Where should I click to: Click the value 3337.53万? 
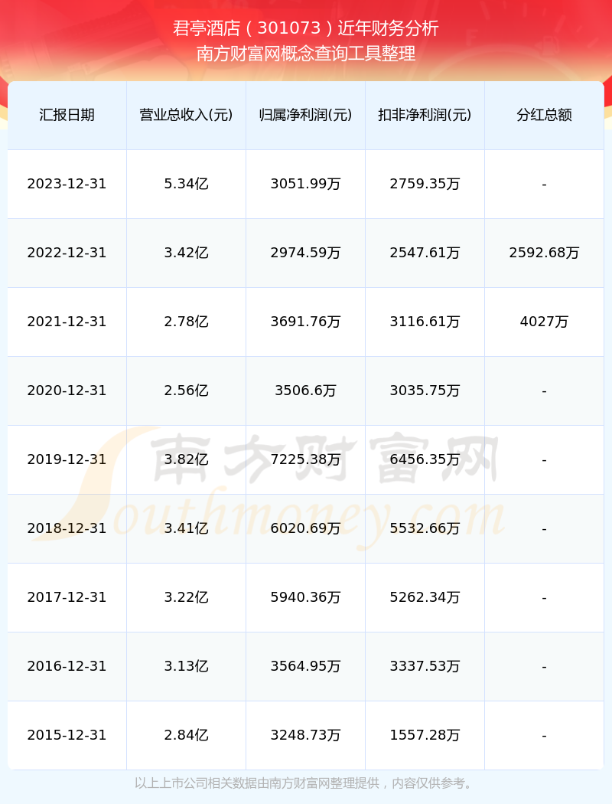(x=425, y=667)
